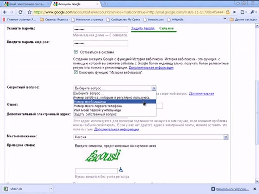259x194 pixels.
Task: Click the Go arrow next to the address bar
Action: point(234,12)
